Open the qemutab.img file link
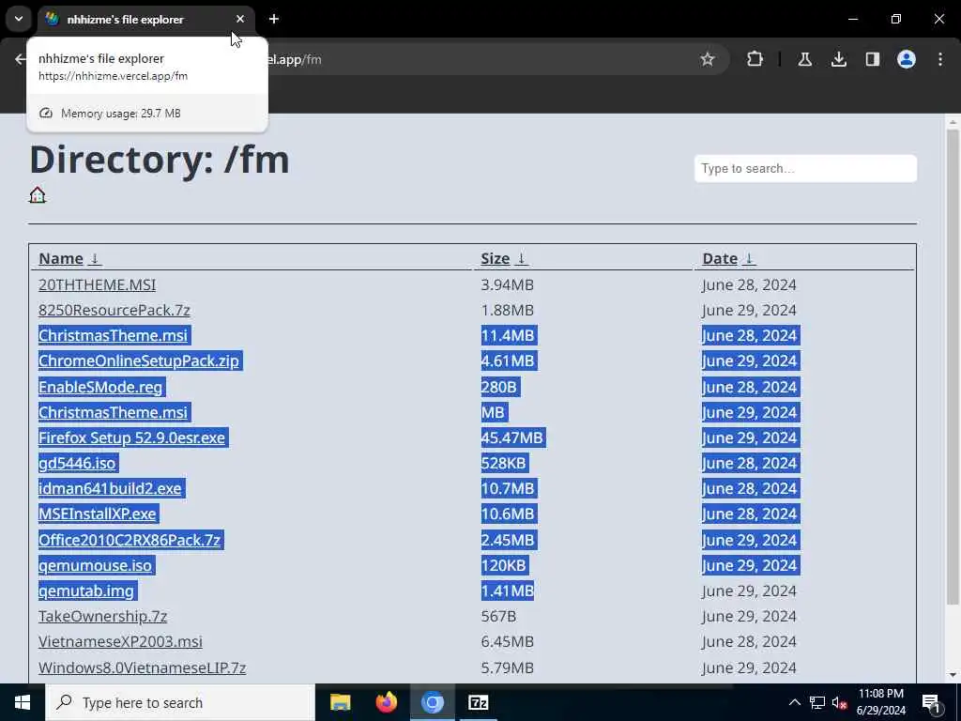The height and width of the screenshot is (721, 961). tap(85, 591)
